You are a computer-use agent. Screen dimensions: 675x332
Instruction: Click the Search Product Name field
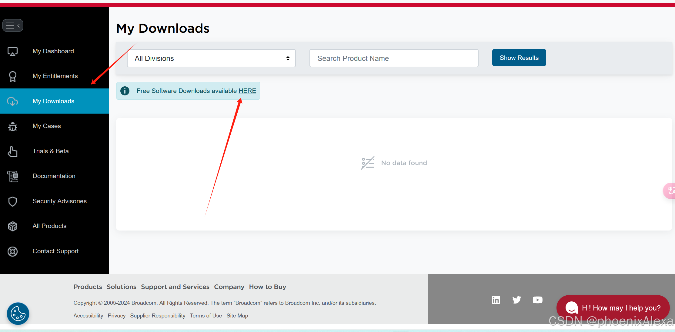[394, 58]
